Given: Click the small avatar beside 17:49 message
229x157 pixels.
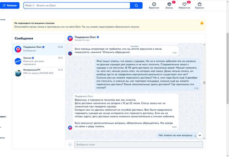Looking at the screenshot, I should click(x=70, y=53).
